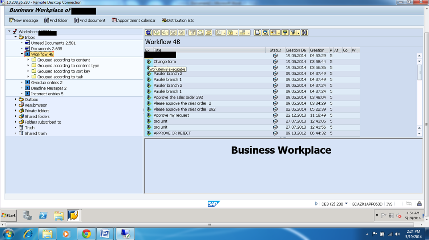Open the Print icon on the toolbar
The width and height of the screenshot is (429, 240).
point(258,32)
